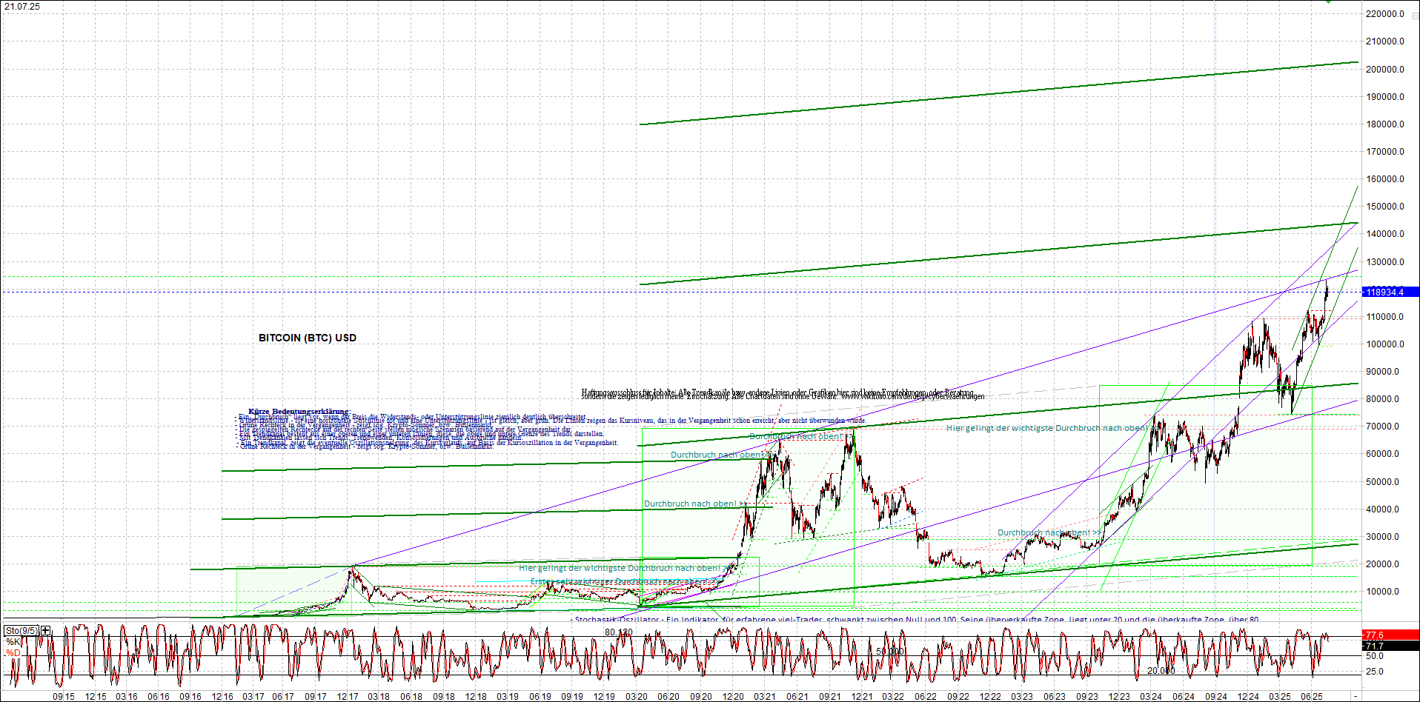The height and width of the screenshot is (702, 1420).
Task: Click 'Durchbruch nach oben!' annotation near 60000
Action: (x=721, y=455)
